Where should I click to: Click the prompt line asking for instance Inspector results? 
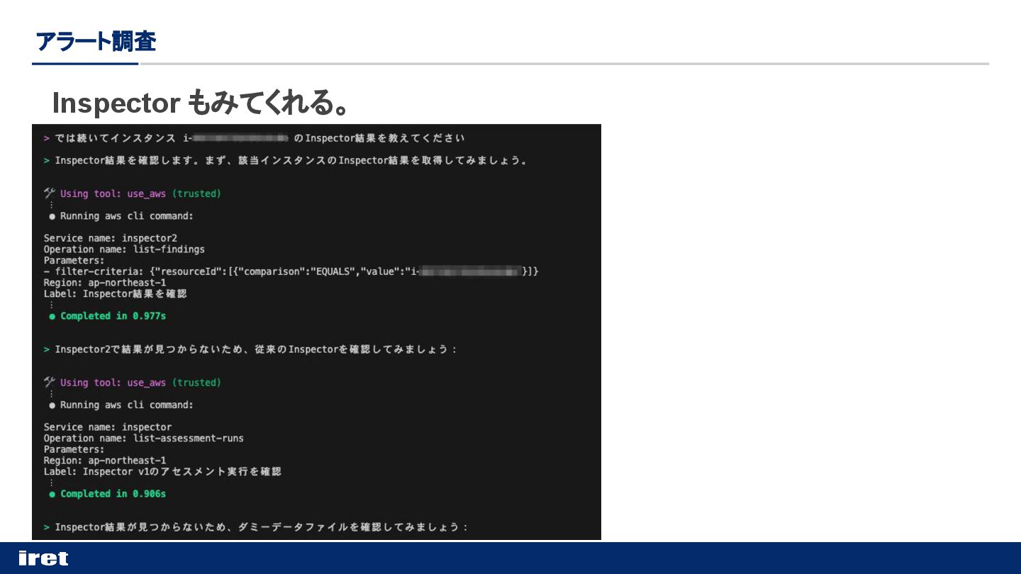254,137
